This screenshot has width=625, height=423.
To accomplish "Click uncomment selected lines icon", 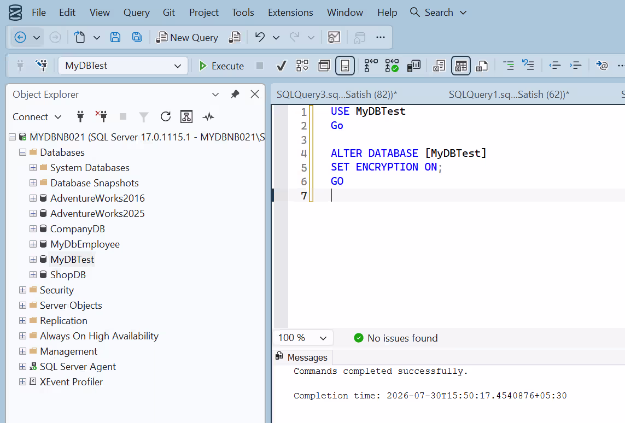I will point(528,65).
